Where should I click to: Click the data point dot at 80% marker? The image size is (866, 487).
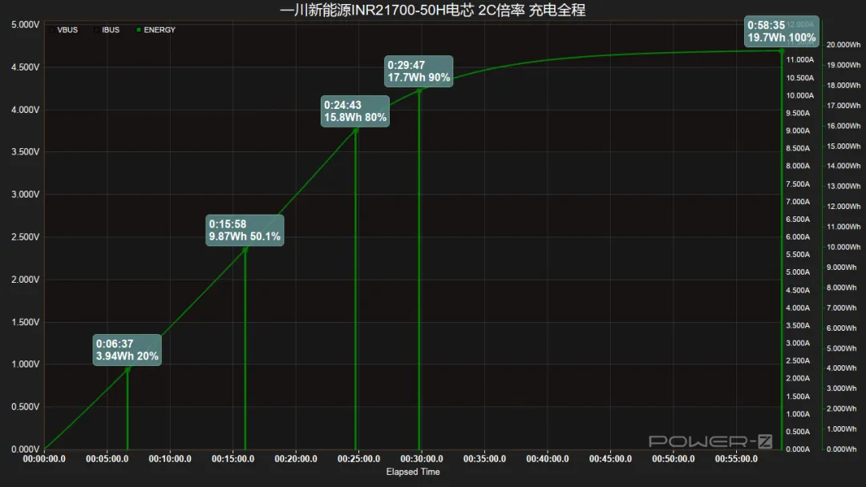coord(356,131)
